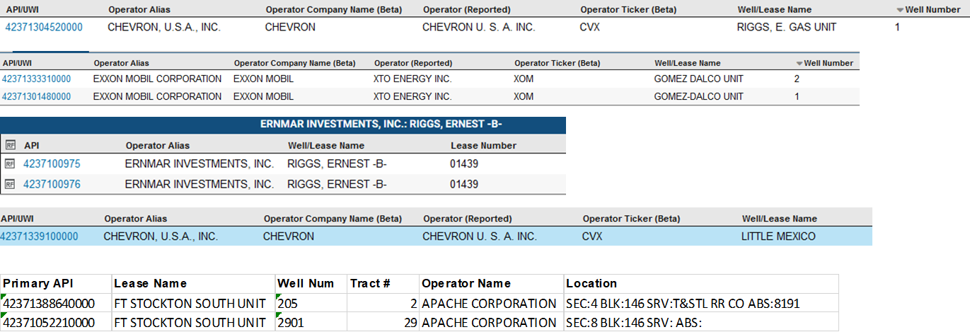Image resolution: width=970 pixels, height=332 pixels.
Task: Select ERNMAR INVESTMENTS RIGGS, ERNEST -B- title bar
Action: pyautogui.click(x=283, y=125)
